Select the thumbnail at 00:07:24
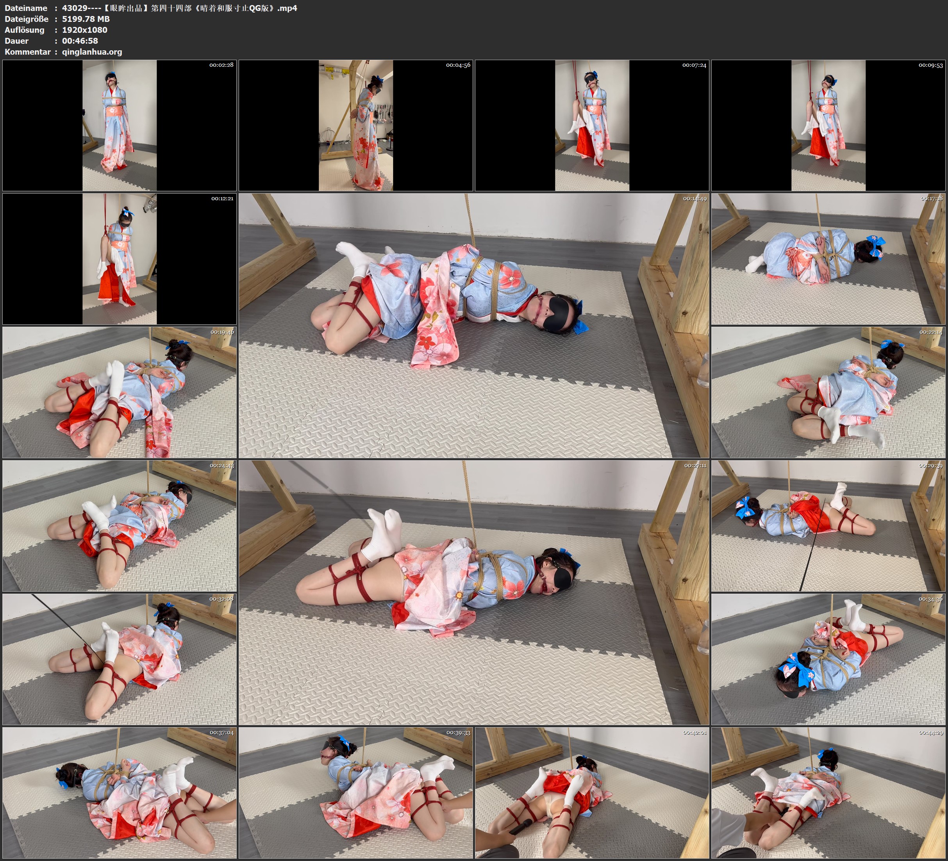Screen dimensions: 948x861 tap(592, 125)
